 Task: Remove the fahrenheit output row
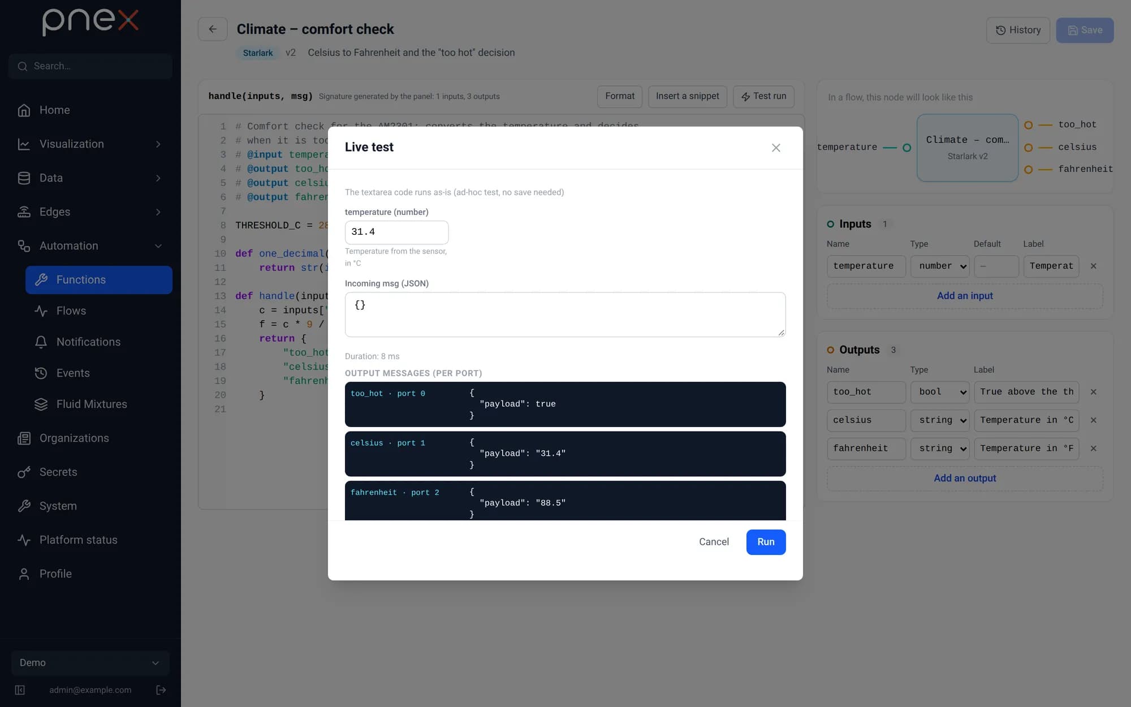click(1093, 449)
